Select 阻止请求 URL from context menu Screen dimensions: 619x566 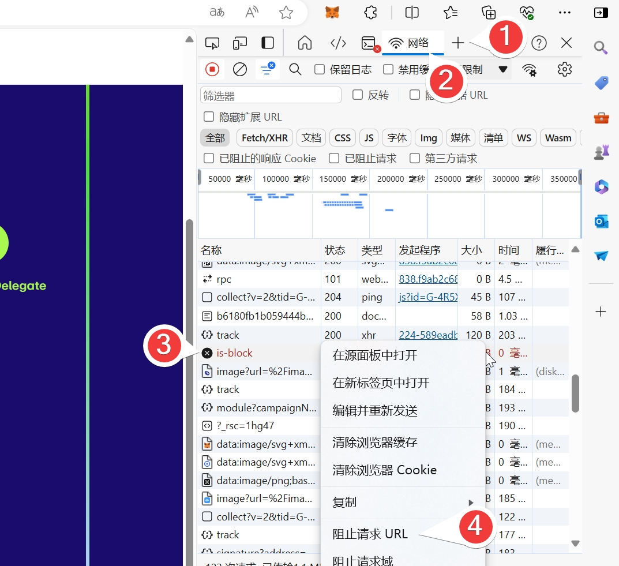click(370, 534)
